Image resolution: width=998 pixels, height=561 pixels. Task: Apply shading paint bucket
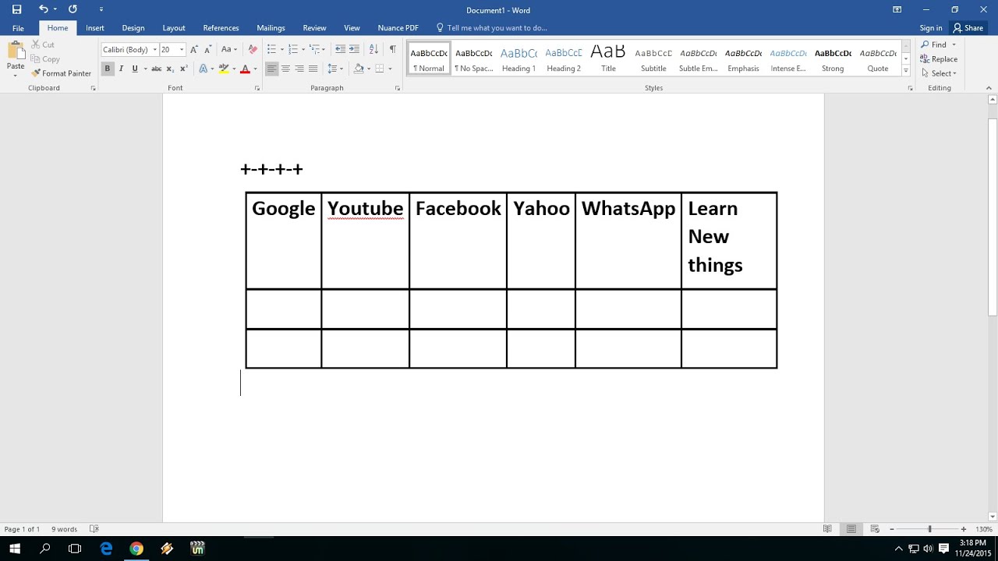pyautogui.click(x=359, y=69)
